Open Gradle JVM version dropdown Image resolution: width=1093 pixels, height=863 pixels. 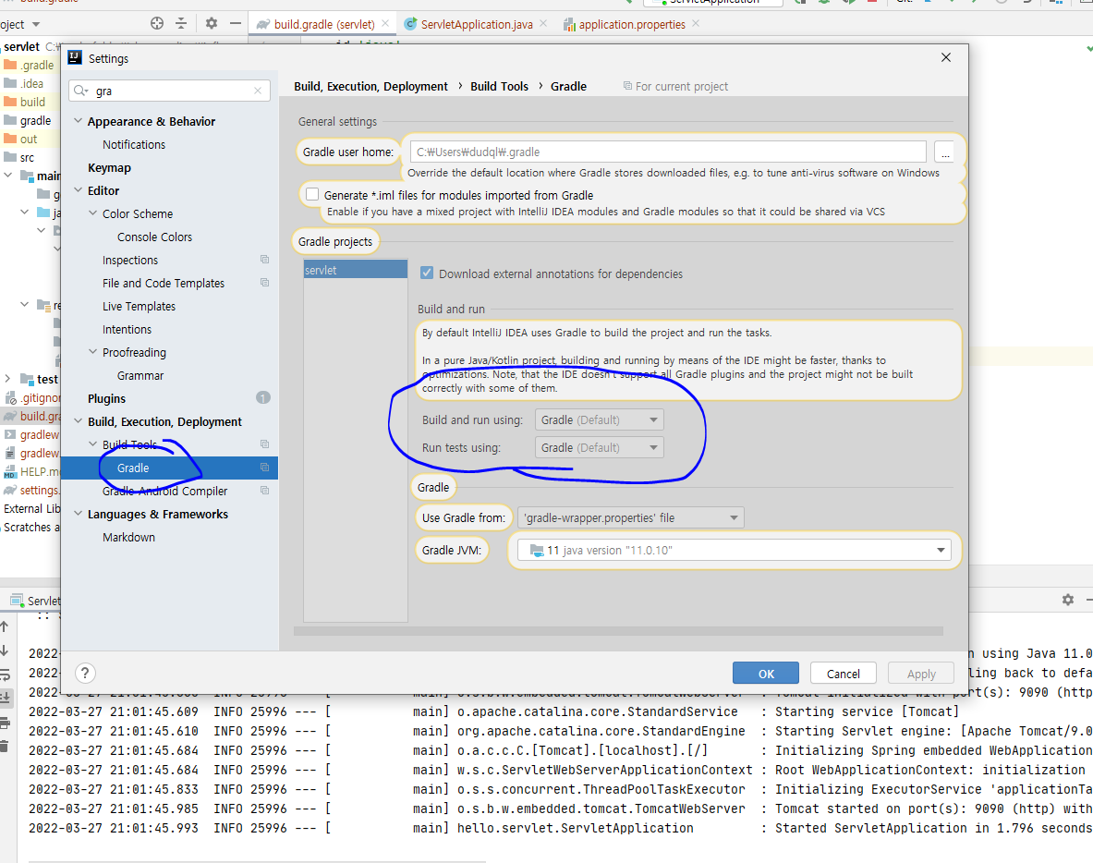click(735, 550)
